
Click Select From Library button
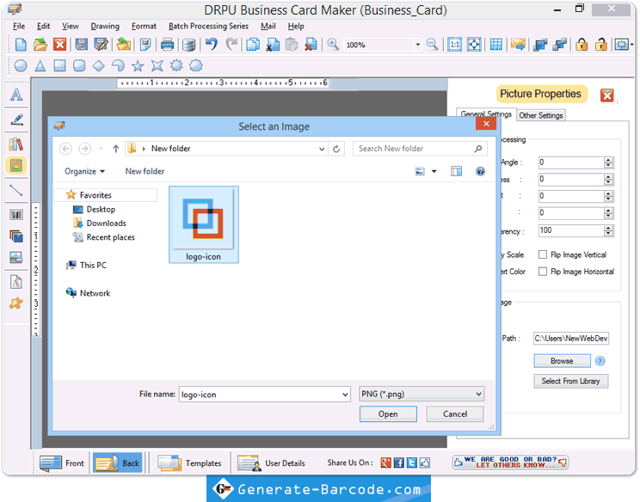coord(570,381)
